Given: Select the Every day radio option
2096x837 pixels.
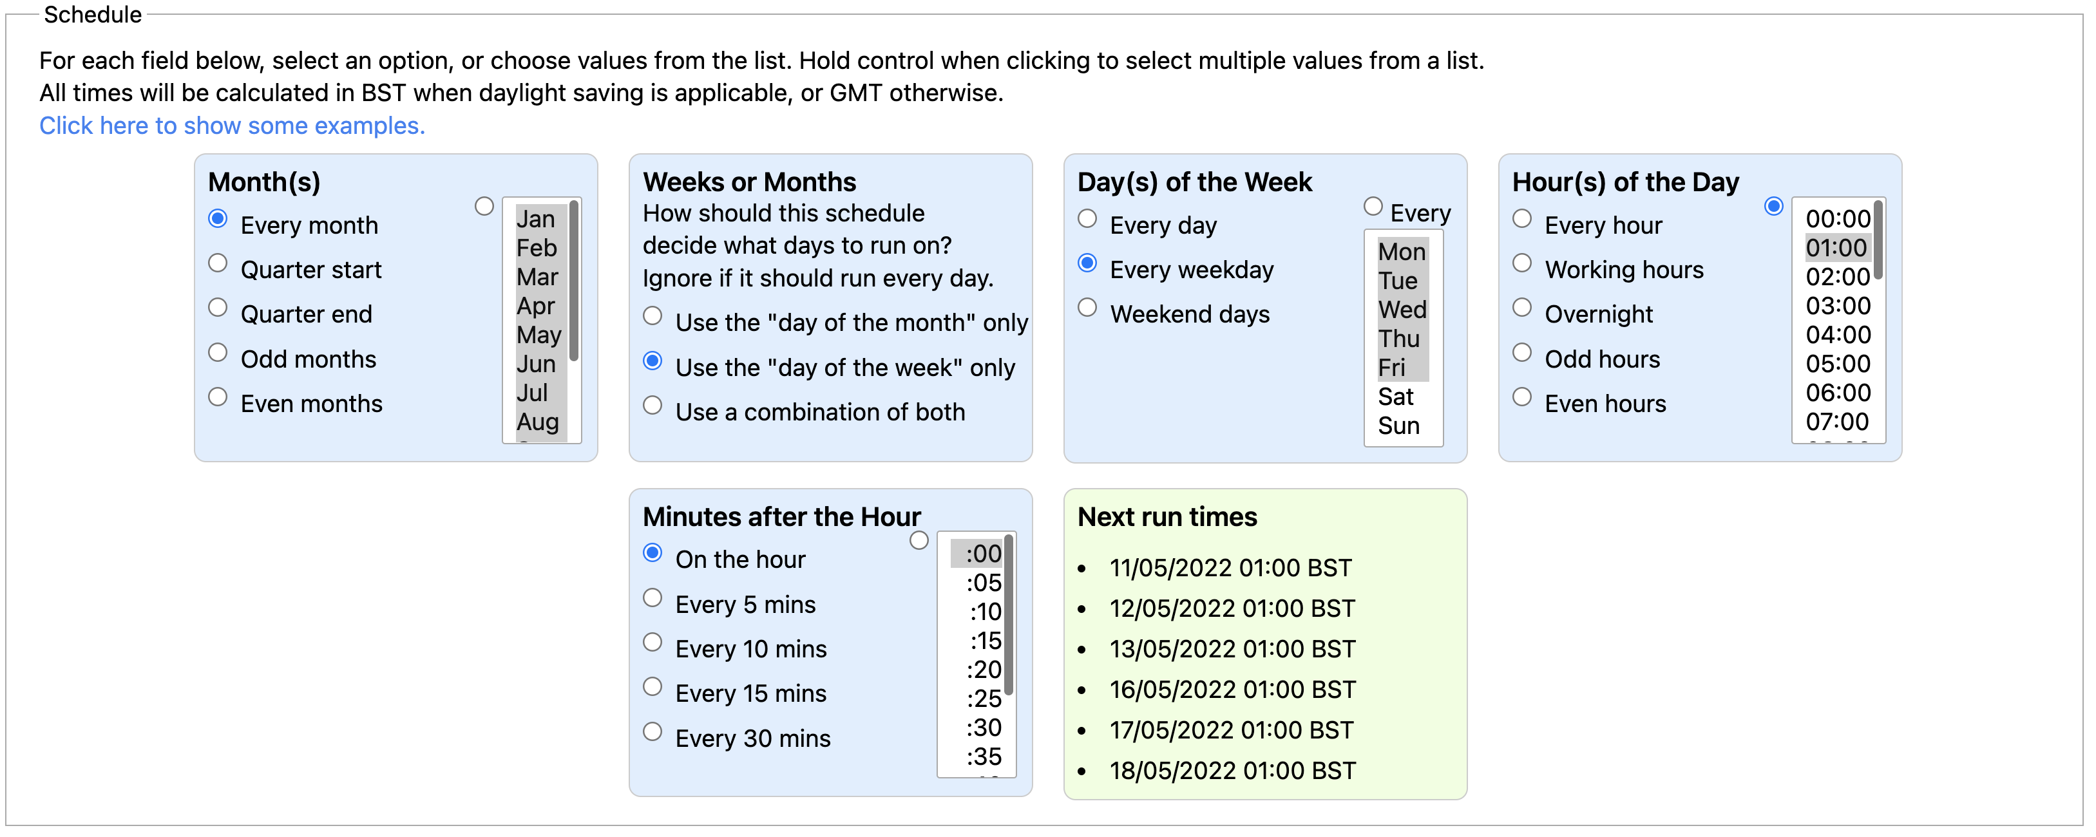Looking at the screenshot, I should (x=1087, y=219).
